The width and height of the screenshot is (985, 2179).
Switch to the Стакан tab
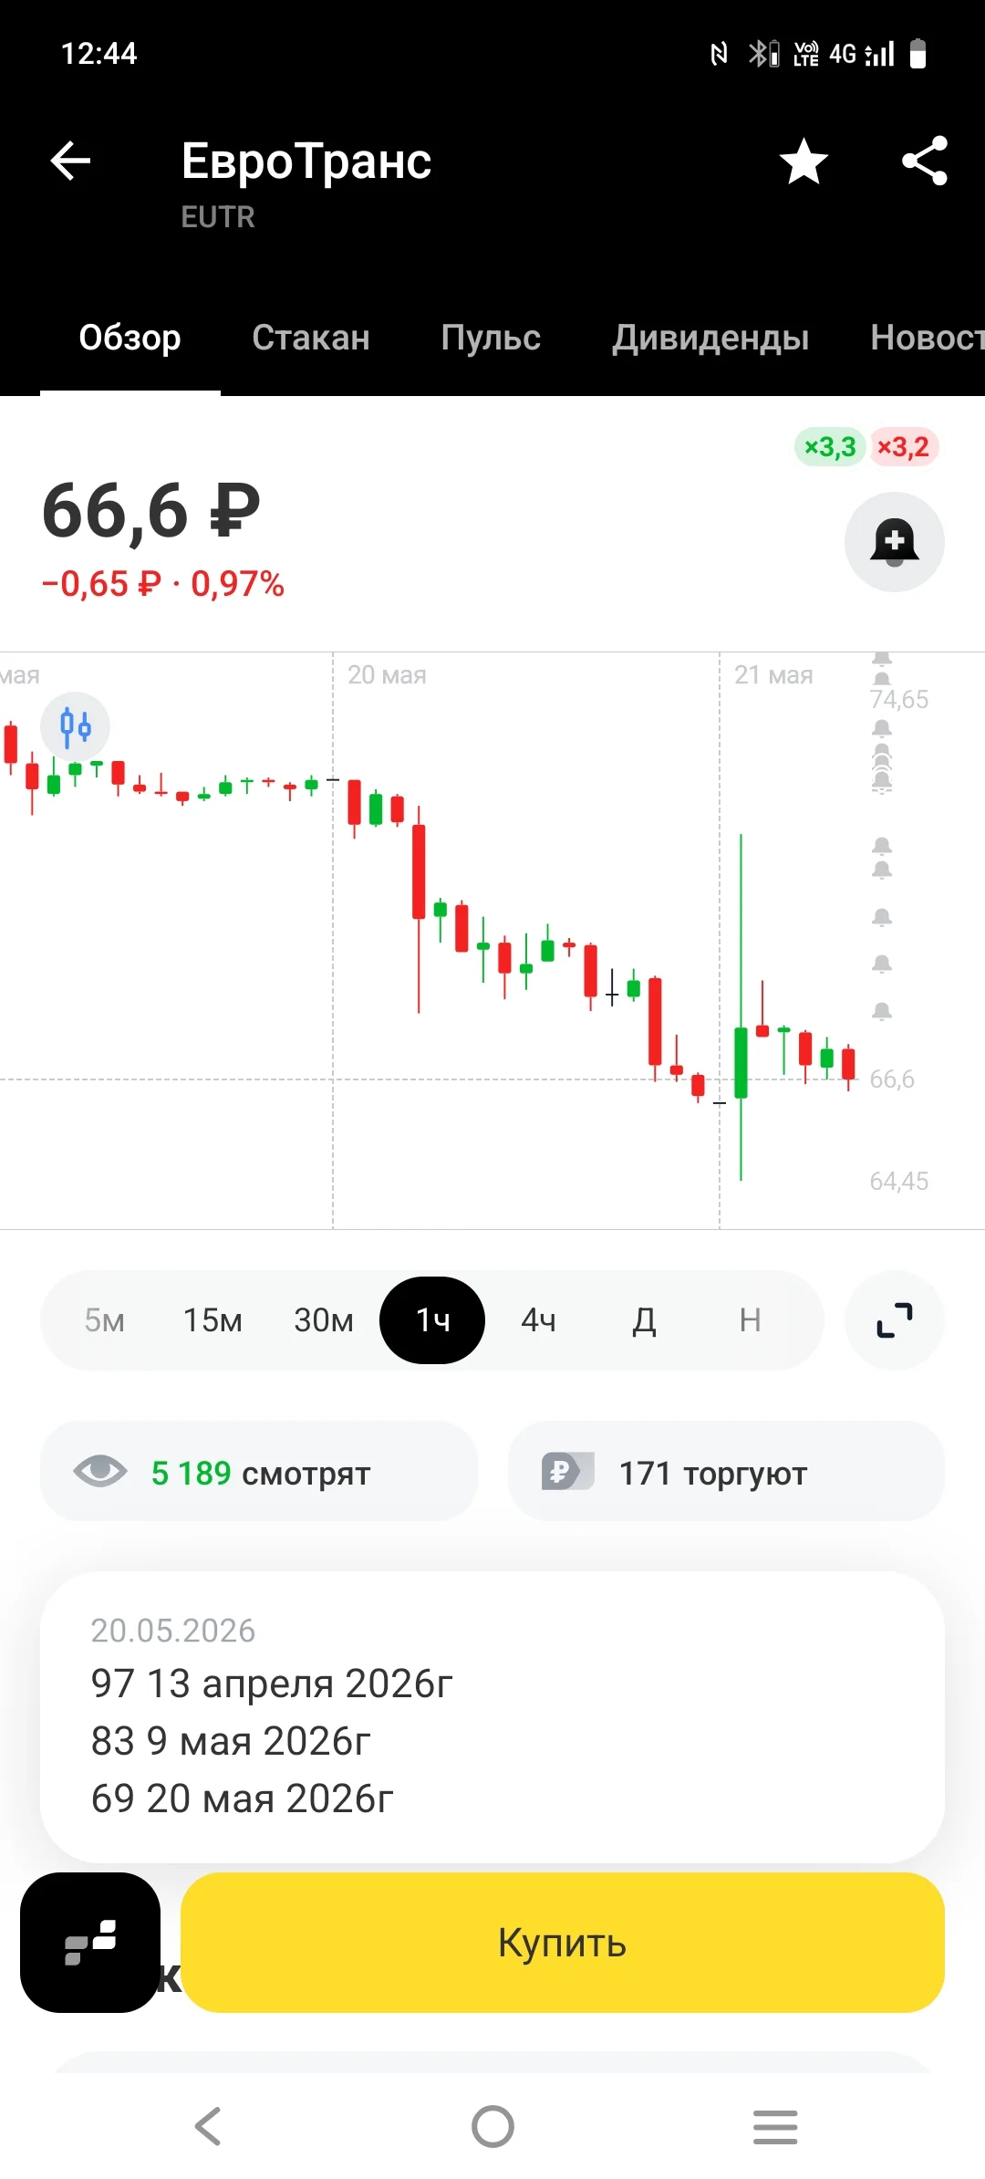pyautogui.click(x=311, y=338)
